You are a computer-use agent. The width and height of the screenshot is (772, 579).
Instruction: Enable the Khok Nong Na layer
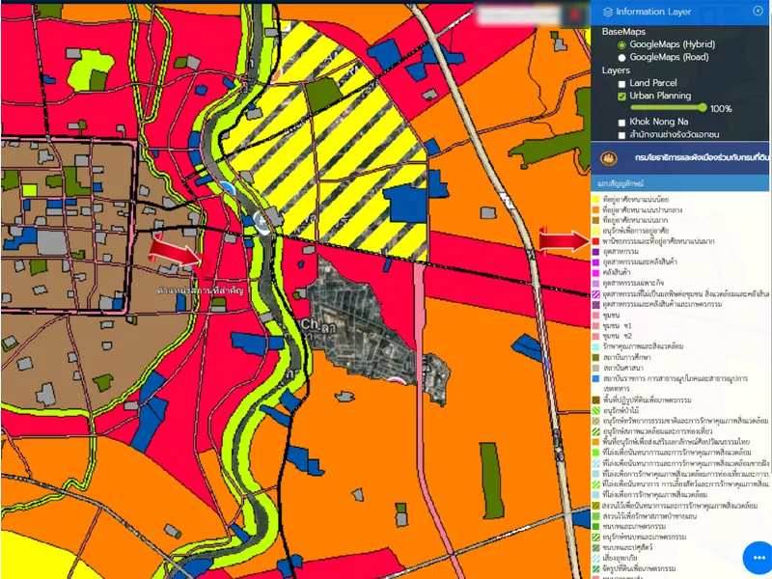[x=622, y=123]
